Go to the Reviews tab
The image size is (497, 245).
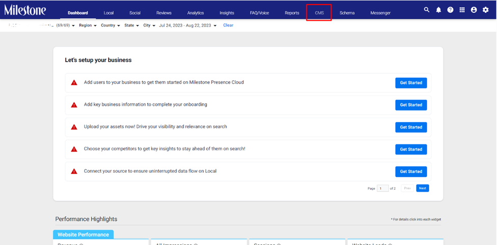[164, 13]
